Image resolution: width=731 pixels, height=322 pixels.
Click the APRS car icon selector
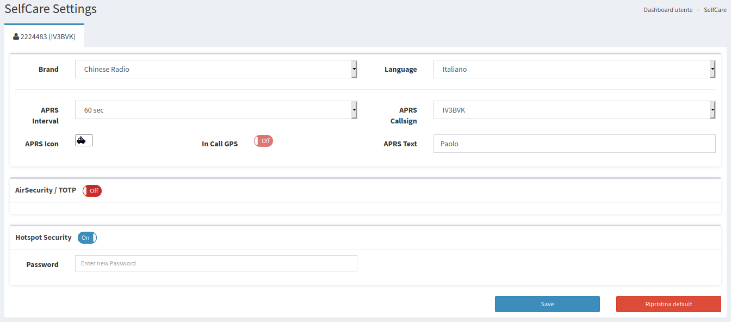pos(84,140)
